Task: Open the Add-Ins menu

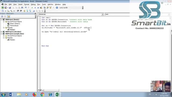Action: 50,4
